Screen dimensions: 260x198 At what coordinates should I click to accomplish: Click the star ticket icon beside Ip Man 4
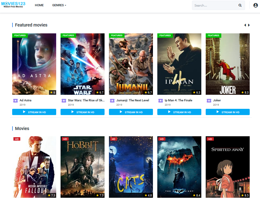(x=160, y=101)
